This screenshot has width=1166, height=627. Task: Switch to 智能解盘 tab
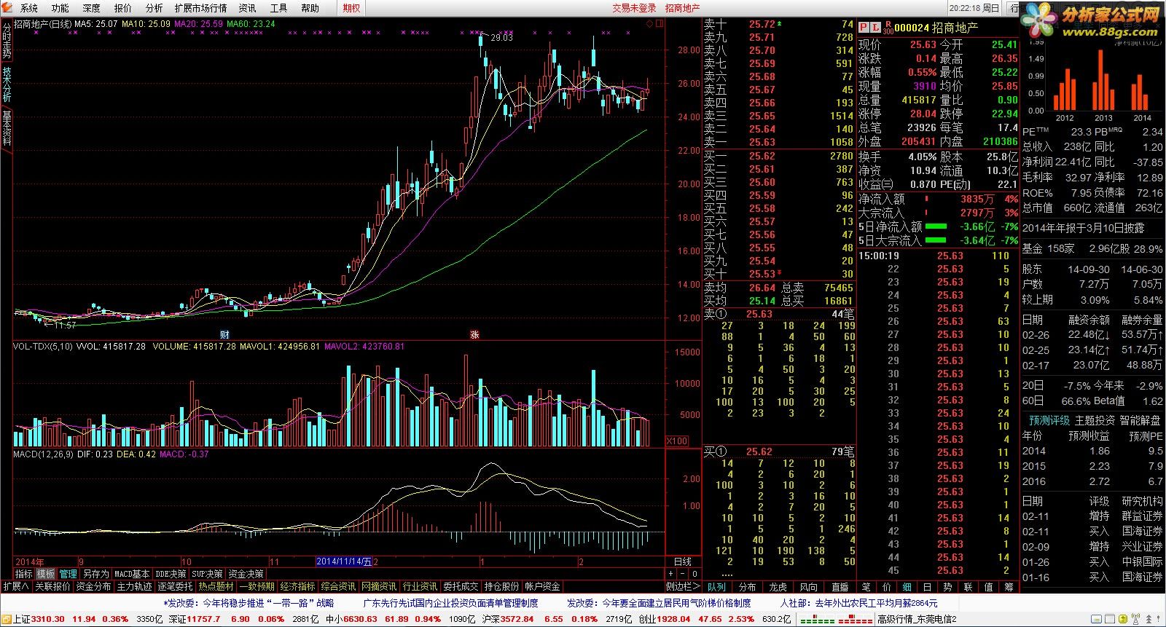pyautogui.click(x=1140, y=420)
